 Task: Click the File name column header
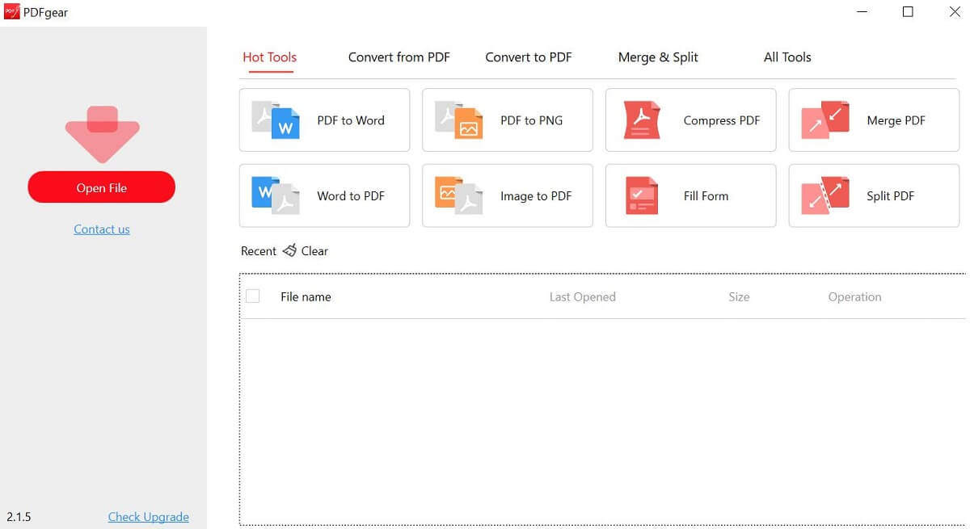pos(306,296)
